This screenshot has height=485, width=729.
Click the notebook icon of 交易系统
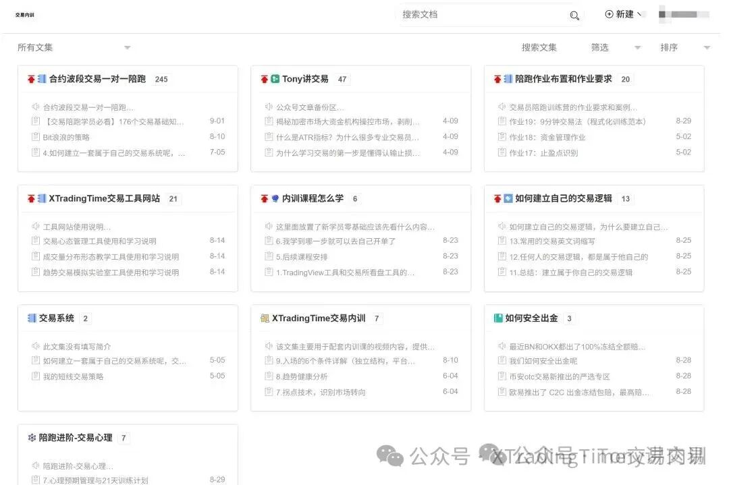coord(32,318)
